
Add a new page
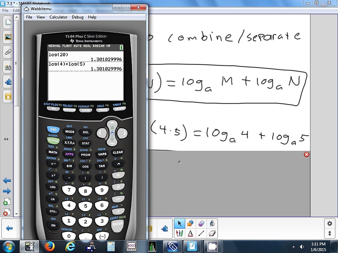7,202
